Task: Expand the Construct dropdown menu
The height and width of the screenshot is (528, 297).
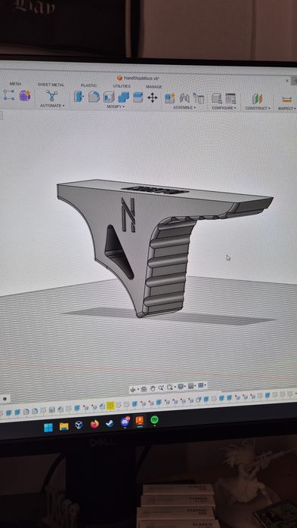Action: [x=258, y=109]
